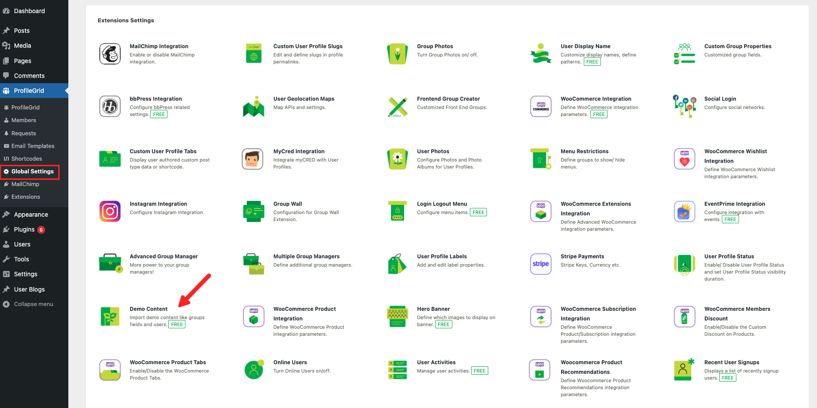Open the Group Wall extension link
Viewport: 817px width, 408px height.
pyautogui.click(x=288, y=204)
